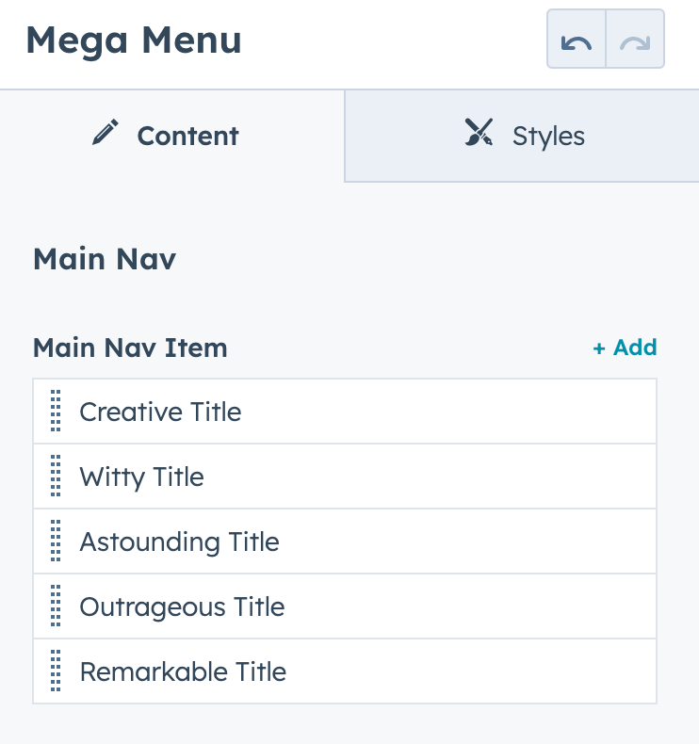
Task: Click the drag handle beside Outrageous Title
Action: pos(56,607)
